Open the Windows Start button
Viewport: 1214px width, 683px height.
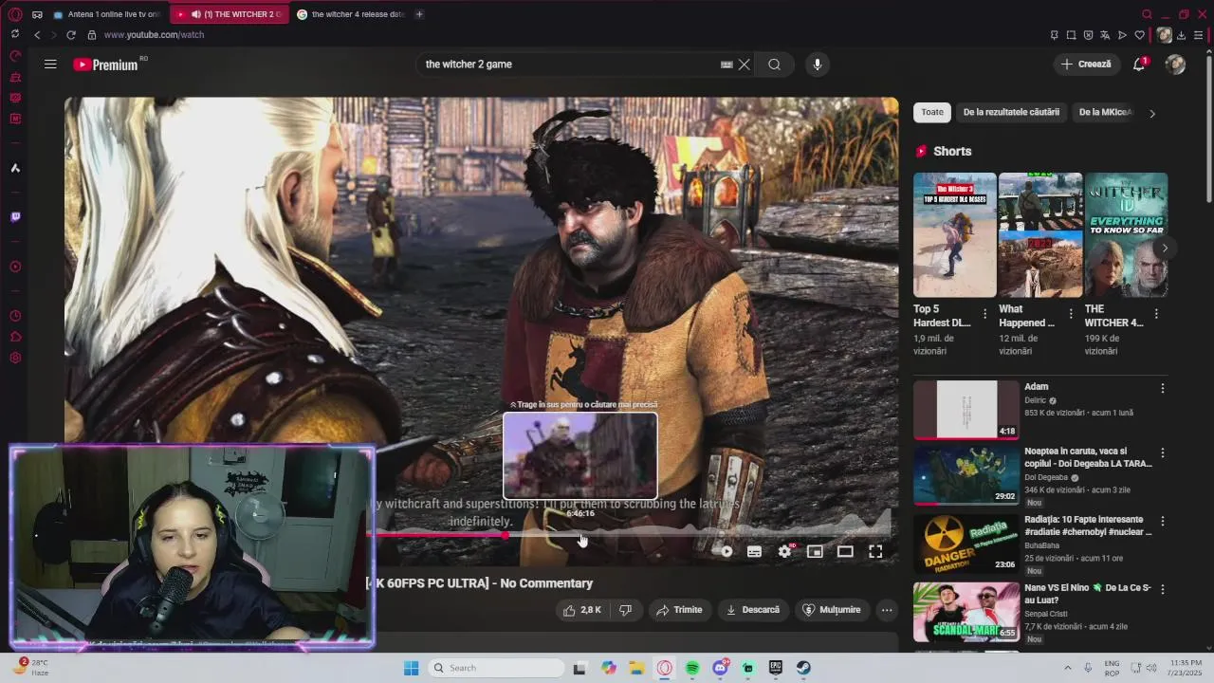[x=411, y=668]
